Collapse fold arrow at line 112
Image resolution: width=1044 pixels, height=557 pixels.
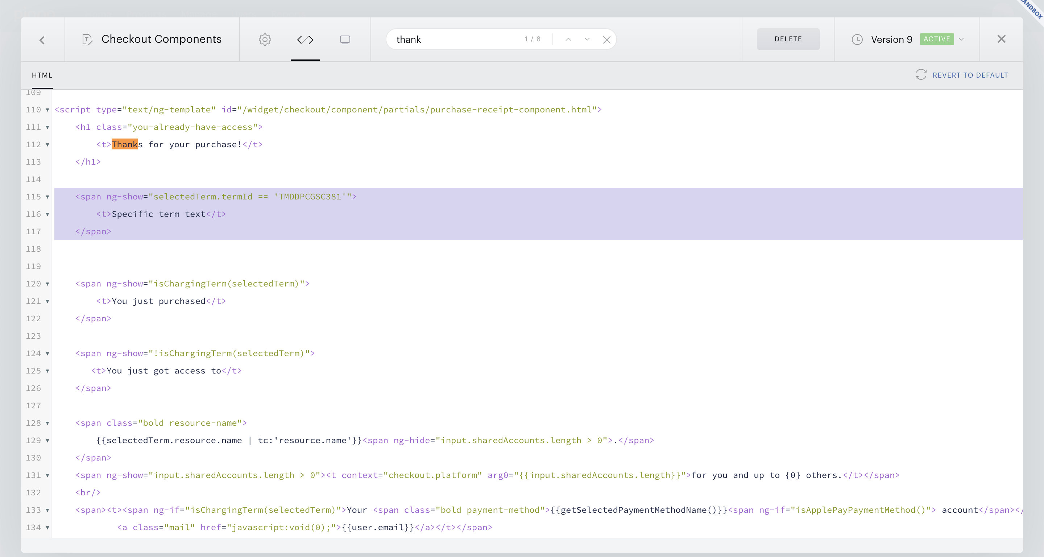point(47,145)
